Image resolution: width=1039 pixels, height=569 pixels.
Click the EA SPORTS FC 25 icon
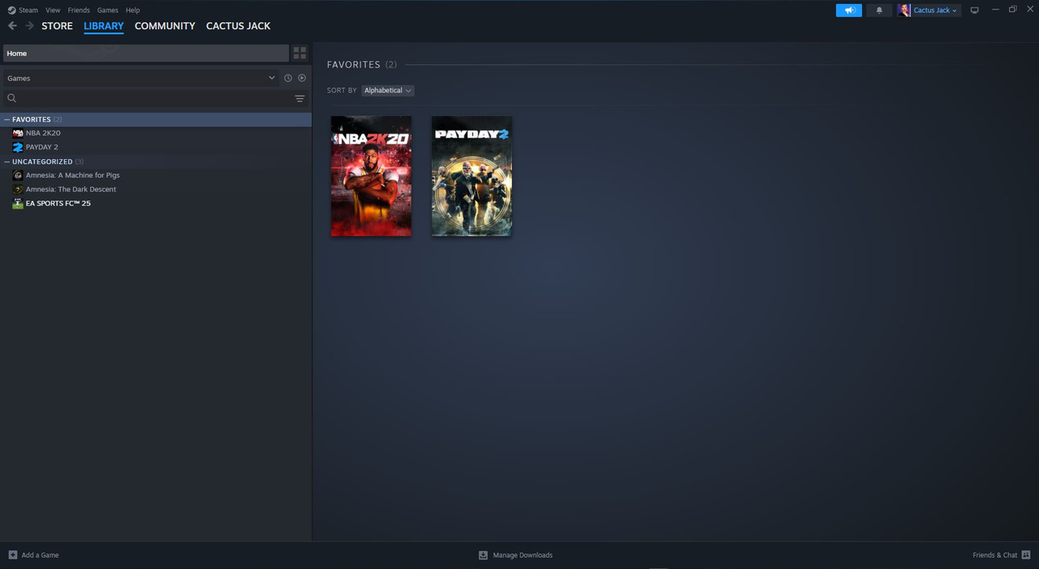[x=18, y=204]
